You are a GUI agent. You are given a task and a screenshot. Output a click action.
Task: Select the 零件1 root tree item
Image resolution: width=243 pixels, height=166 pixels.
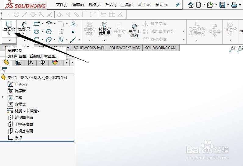click(34, 77)
